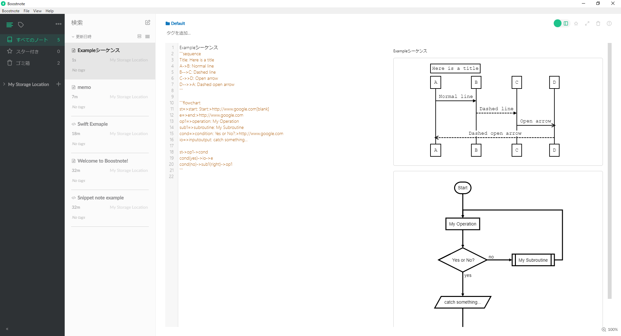Click the Start node in flowchart preview
Screen dimensions: 621x336
463,188
